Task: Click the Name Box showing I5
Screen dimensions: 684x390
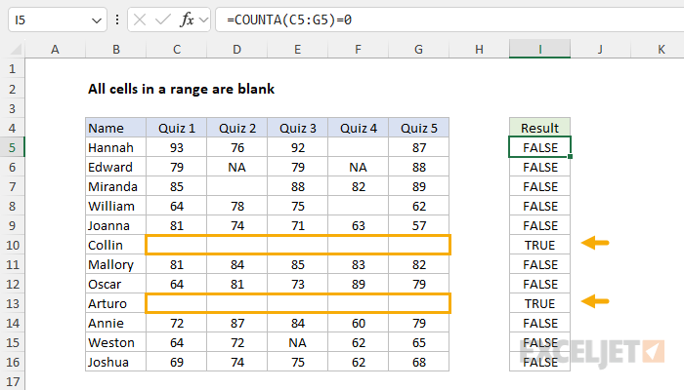Action: click(x=57, y=20)
